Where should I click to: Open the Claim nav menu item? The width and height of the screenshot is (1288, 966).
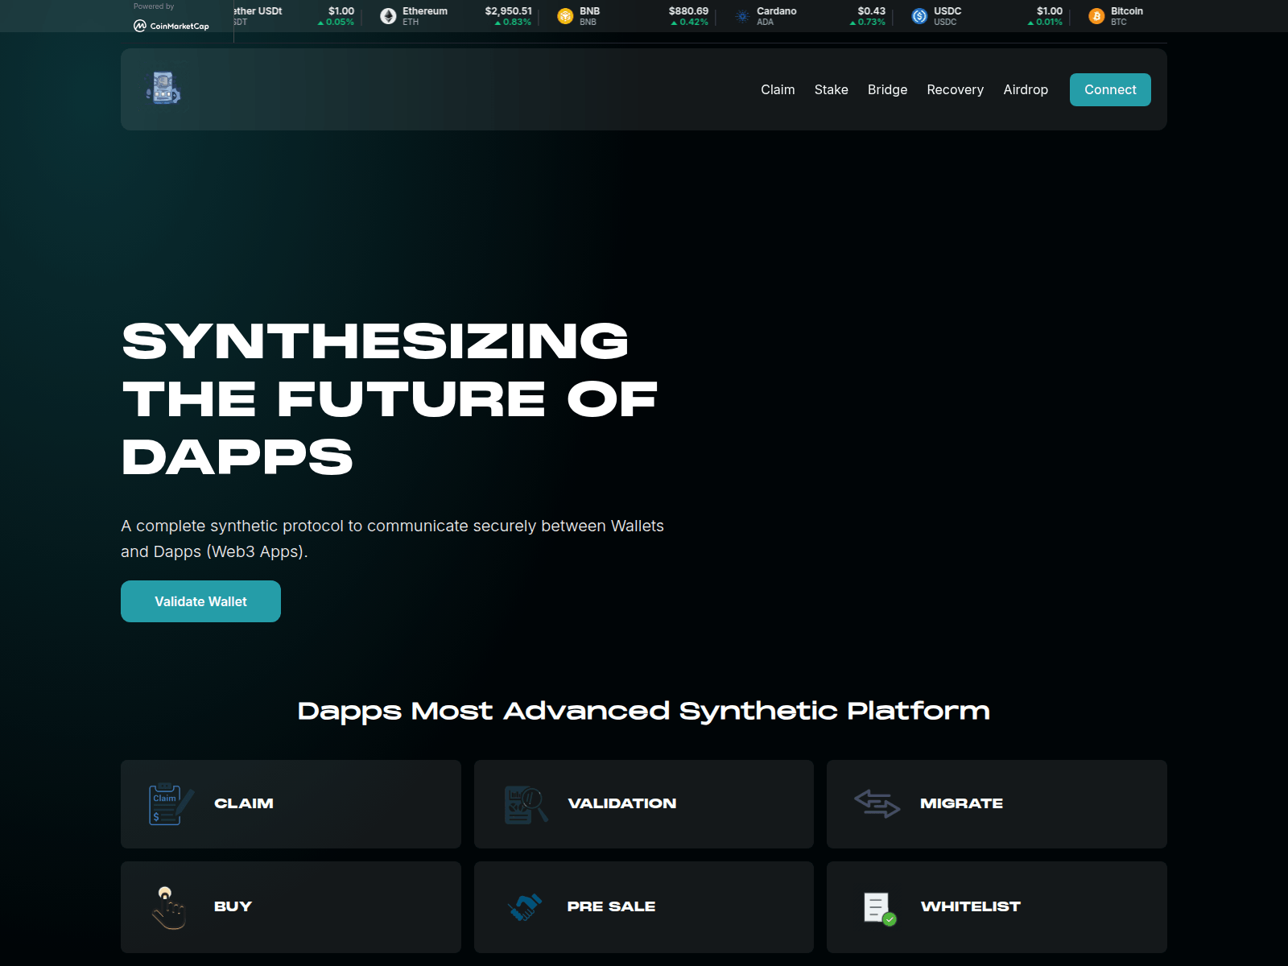tap(778, 89)
